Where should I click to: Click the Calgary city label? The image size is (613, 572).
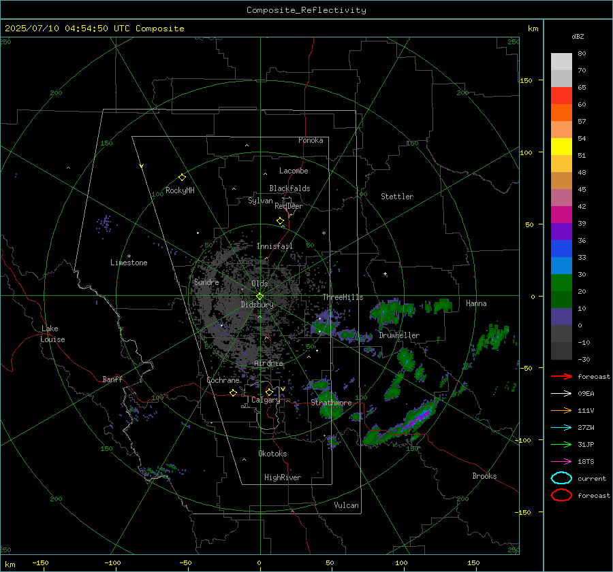(266, 400)
